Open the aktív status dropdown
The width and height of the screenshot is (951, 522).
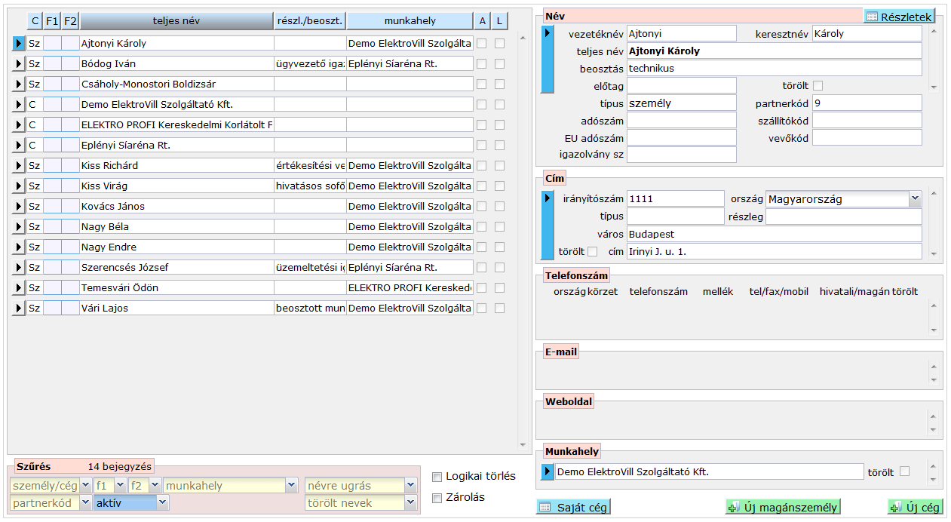(162, 502)
